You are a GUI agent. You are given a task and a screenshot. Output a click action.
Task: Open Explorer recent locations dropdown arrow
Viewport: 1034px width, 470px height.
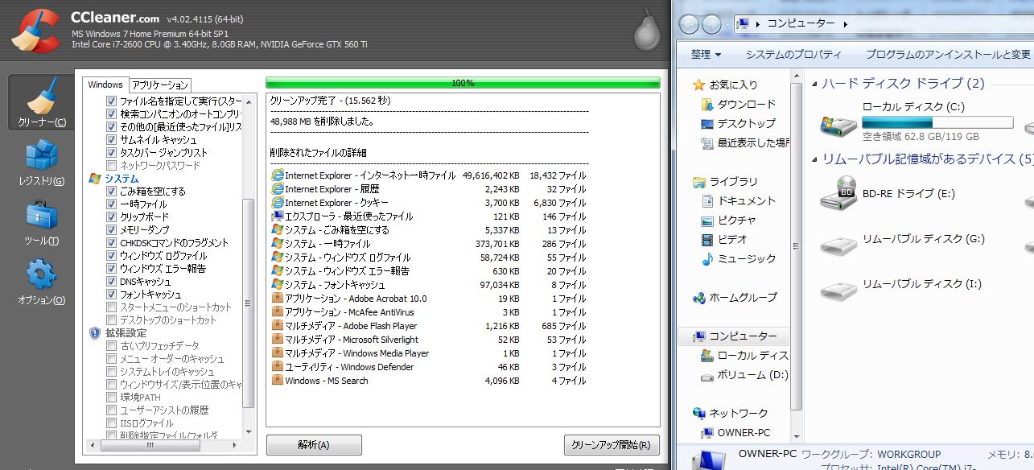[728, 25]
